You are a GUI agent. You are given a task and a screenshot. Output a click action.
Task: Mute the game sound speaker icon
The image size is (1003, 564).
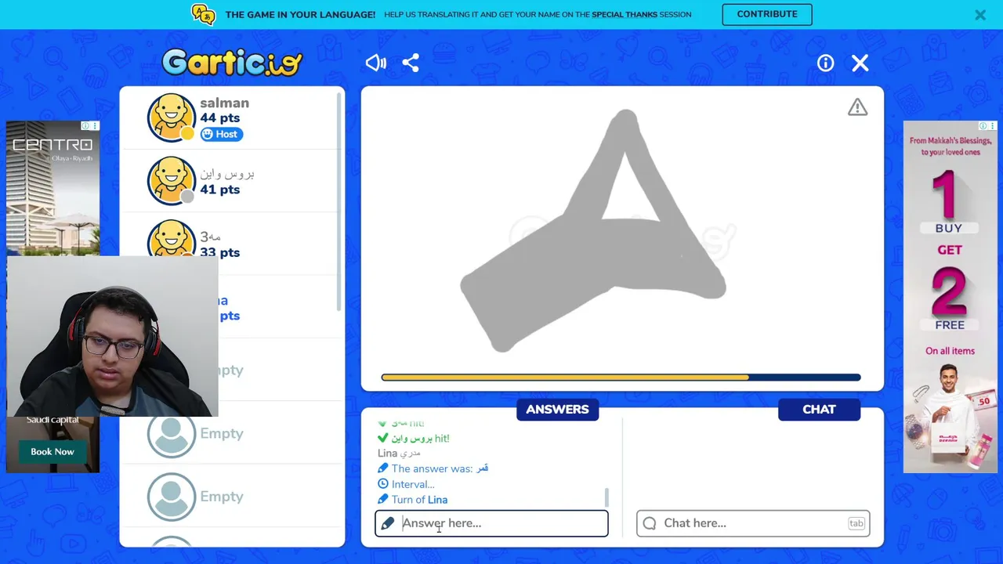[x=376, y=63]
